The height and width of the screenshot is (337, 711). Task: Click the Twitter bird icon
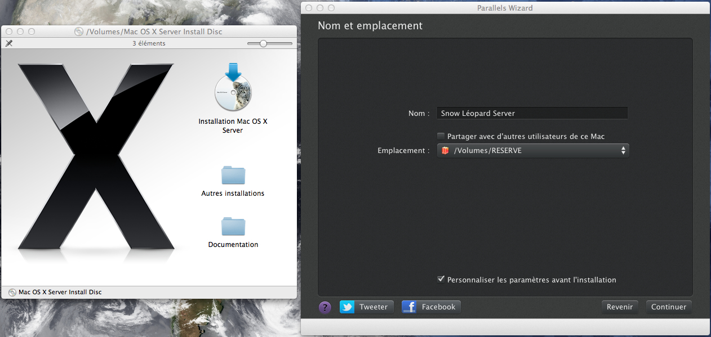point(347,307)
